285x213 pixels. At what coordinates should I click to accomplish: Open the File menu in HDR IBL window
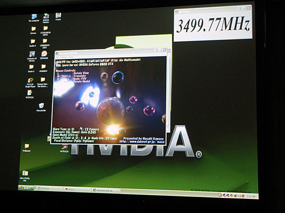coord(57,57)
